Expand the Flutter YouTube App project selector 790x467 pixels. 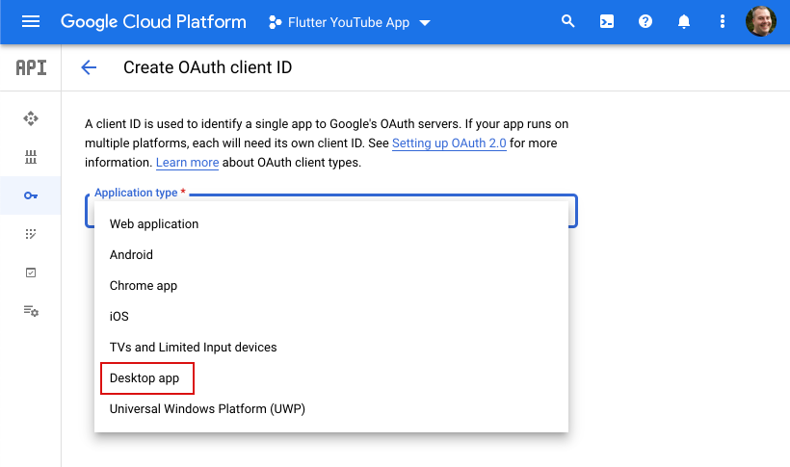(349, 22)
